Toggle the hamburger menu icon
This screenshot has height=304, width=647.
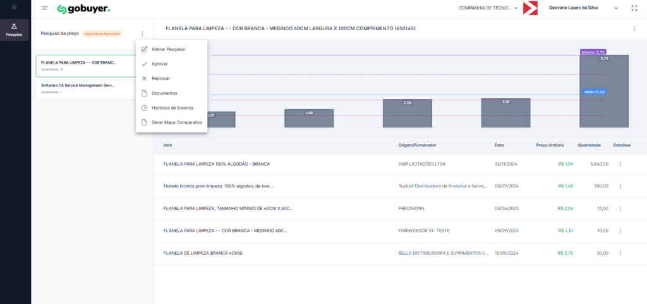[x=44, y=8]
